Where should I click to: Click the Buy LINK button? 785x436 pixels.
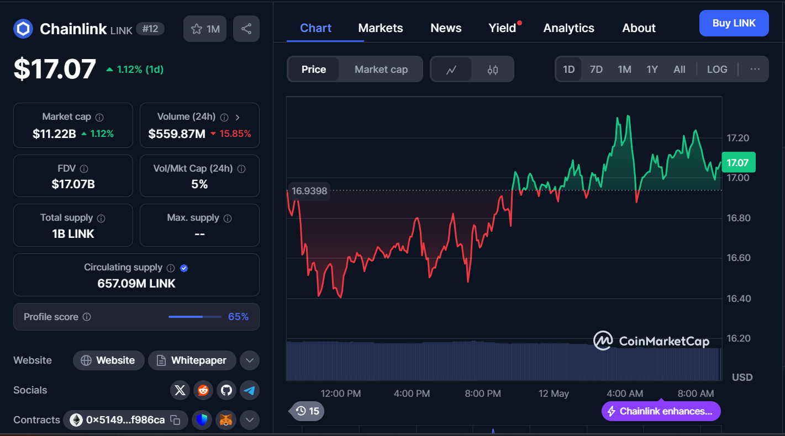click(x=734, y=23)
